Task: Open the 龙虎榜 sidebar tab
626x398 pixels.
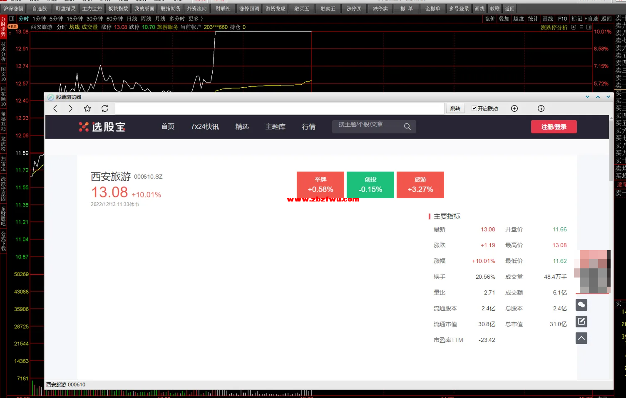Action: pyautogui.click(x=3, y=144)
